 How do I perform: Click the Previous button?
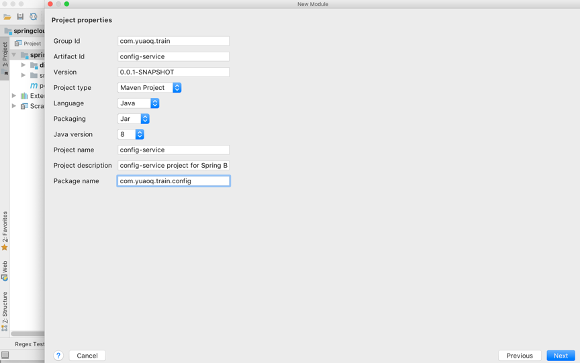520,356
